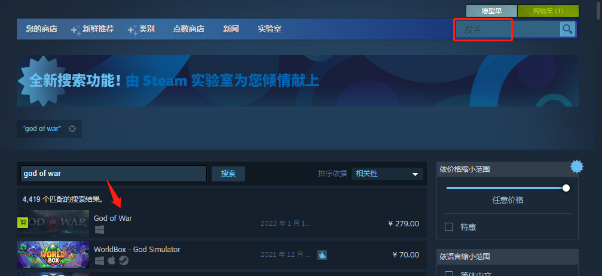Click the plus icon beside 新鲜推荐
This screenshot has height=276, width=602.
tap(76, 30)
